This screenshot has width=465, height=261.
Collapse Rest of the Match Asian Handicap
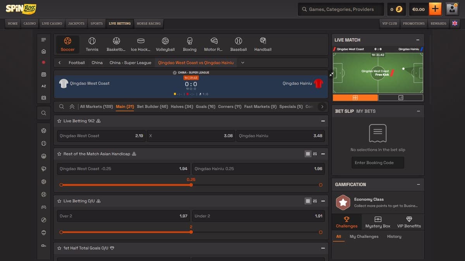(323, 154)
